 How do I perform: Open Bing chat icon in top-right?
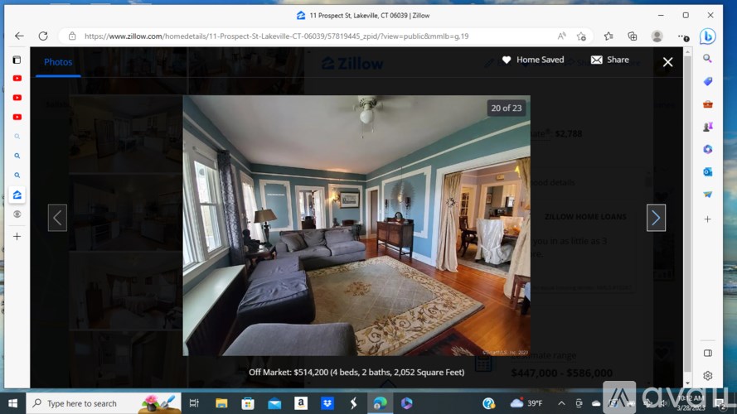707,36
